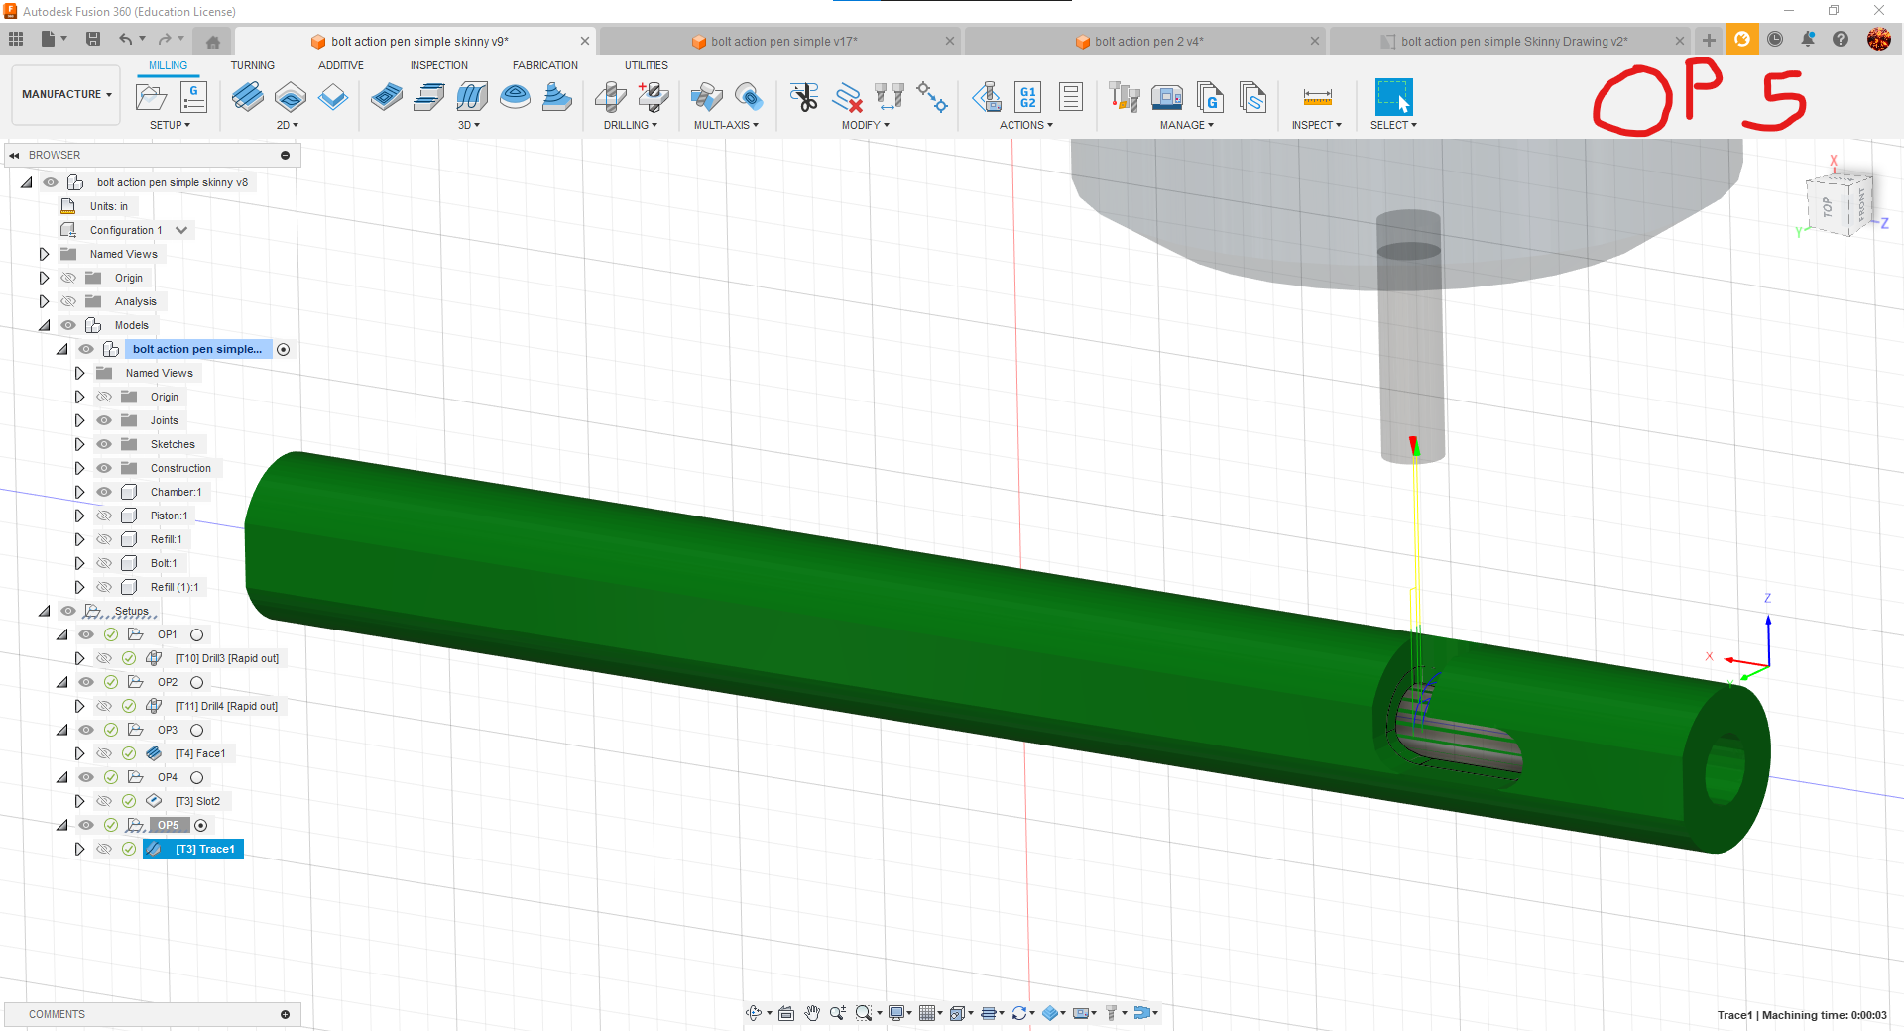Collapse the BROWSER panel arrows
The image size is (1904, 1031).
tap(14, 155)
